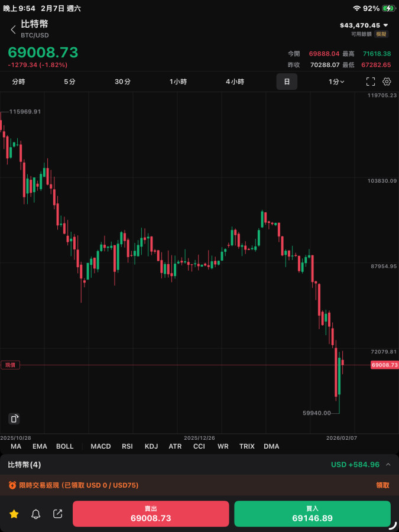
Task: Tap the 72079.81 axis value
Action: (384, 352)
